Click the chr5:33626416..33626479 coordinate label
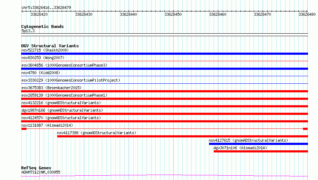Image resolution: width=318 pixels, height=180 pixels. tap(46, 8)
